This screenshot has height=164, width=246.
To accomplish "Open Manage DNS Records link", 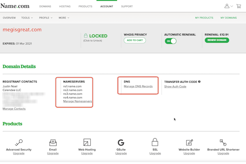I will point(138,87).
